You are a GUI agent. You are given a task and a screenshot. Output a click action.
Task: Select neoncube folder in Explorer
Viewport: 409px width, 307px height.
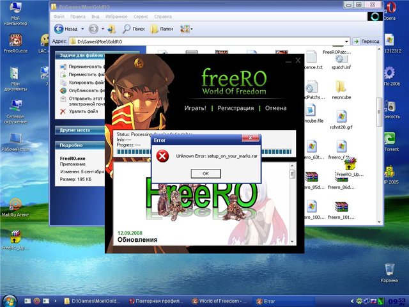tap(341, 90)
